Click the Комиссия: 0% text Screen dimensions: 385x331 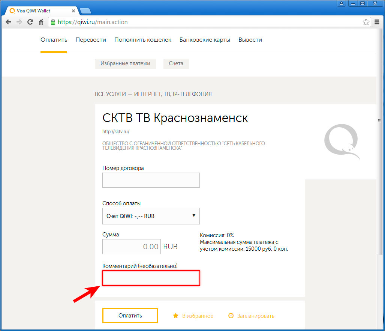[x=217, y=235]
